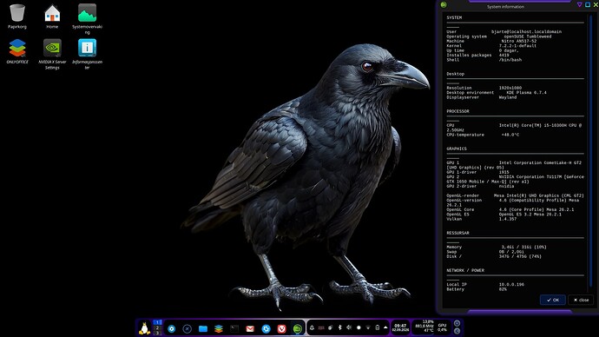
Task: Click the 'i915' GPU 1-driver value
Action: click(504, 172)
